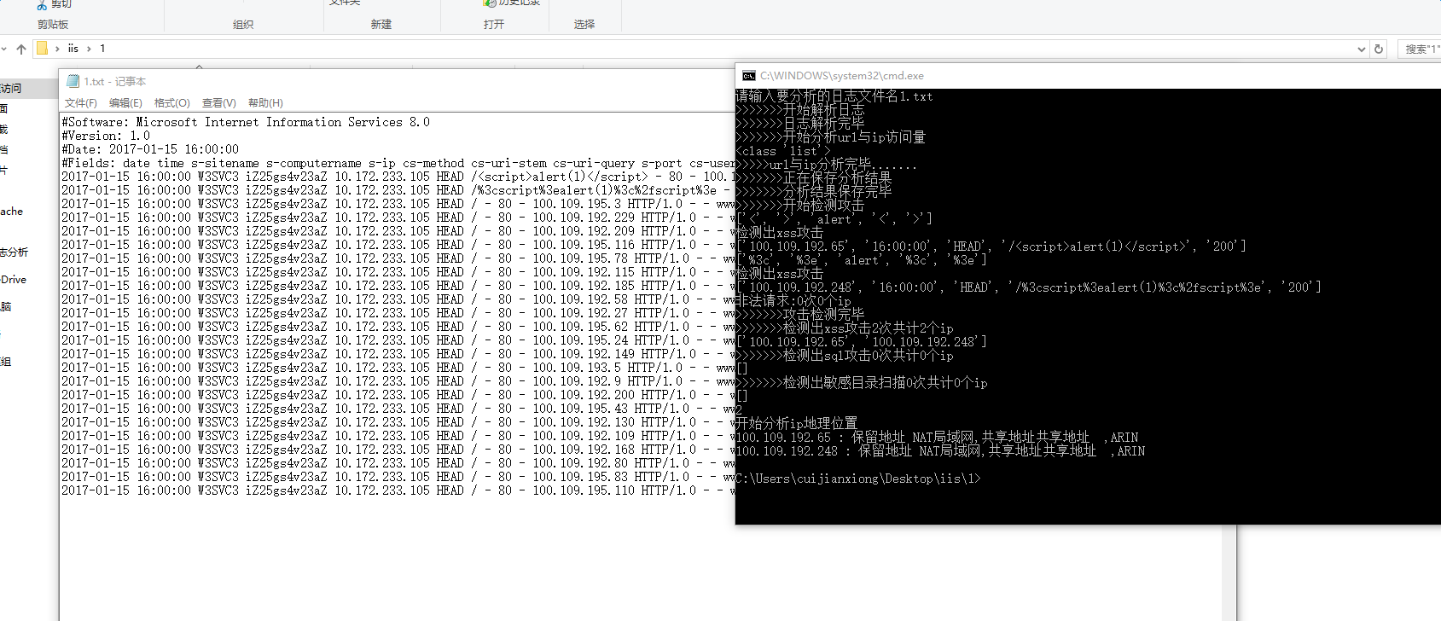The image size is (1441, 621).
Task: Expand breadcrumb chevron between 'iis' and '1'
Action: click(89, 49)
